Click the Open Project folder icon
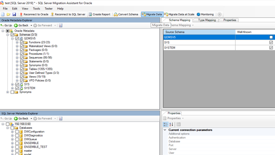Viewport: 275px width, 155px height. [9, 14]
